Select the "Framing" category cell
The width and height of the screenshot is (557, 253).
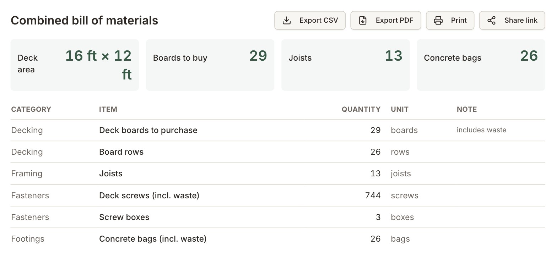coord(27,174)
